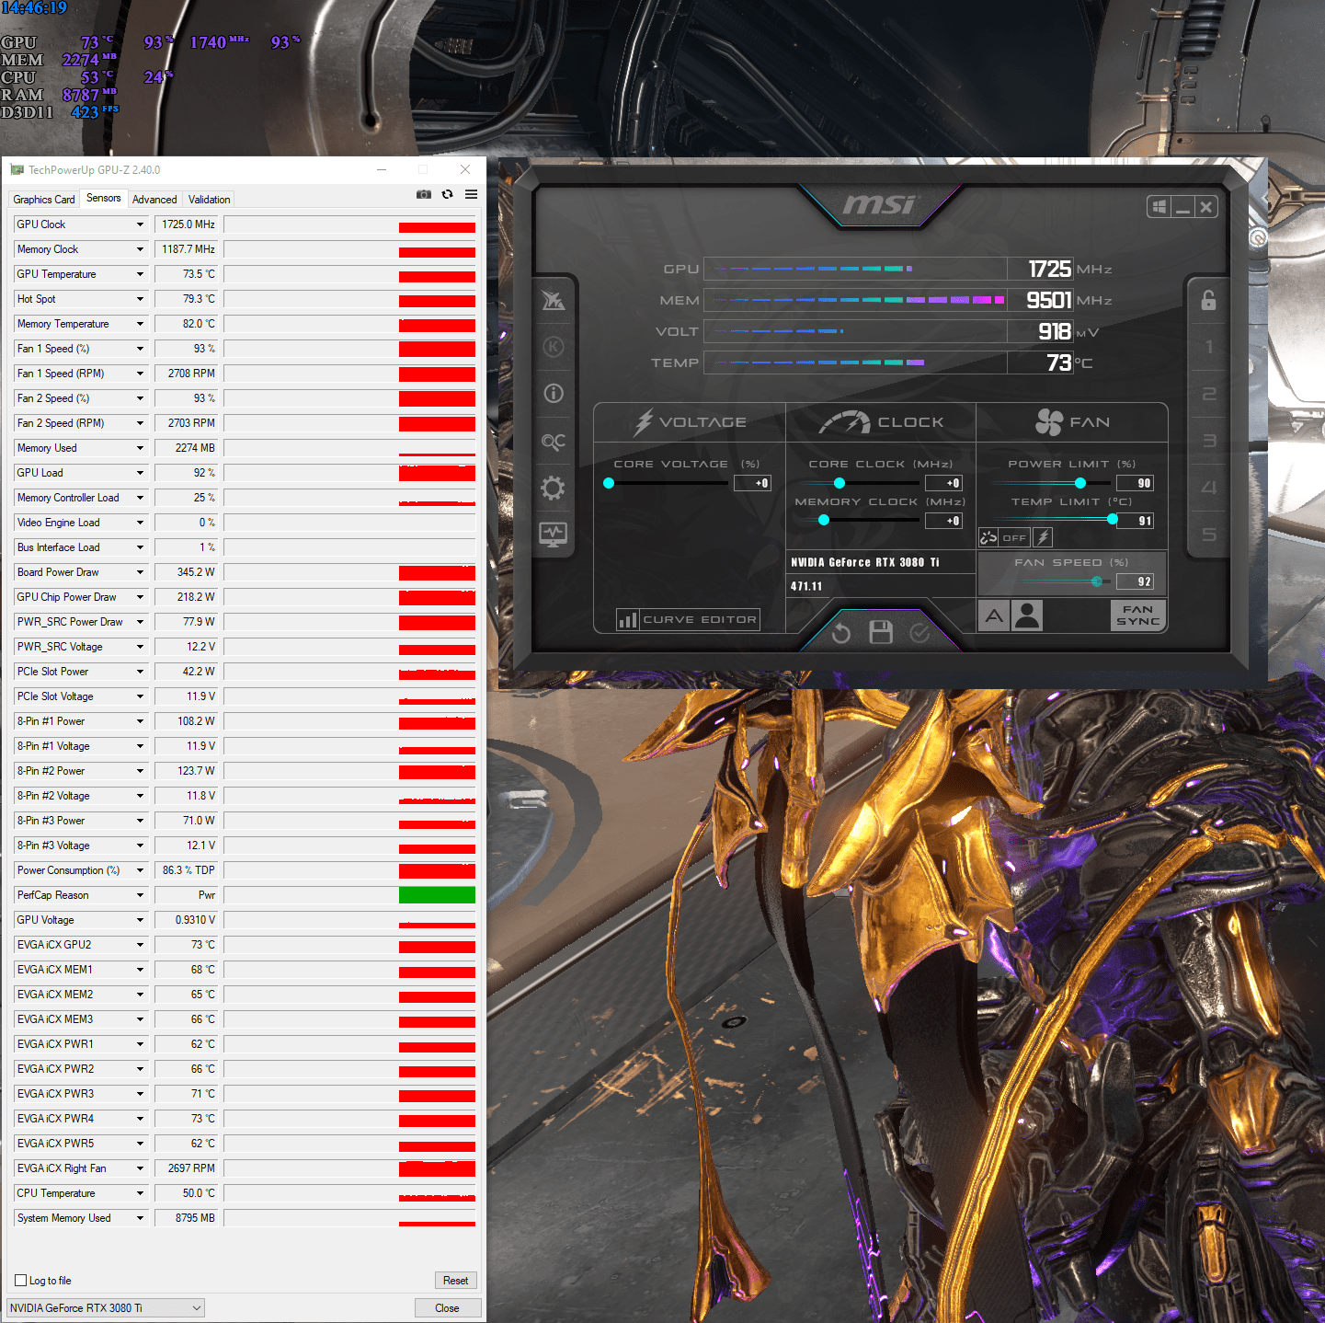Open CPU Temperature dropdown arrow

click(141, 1193)
